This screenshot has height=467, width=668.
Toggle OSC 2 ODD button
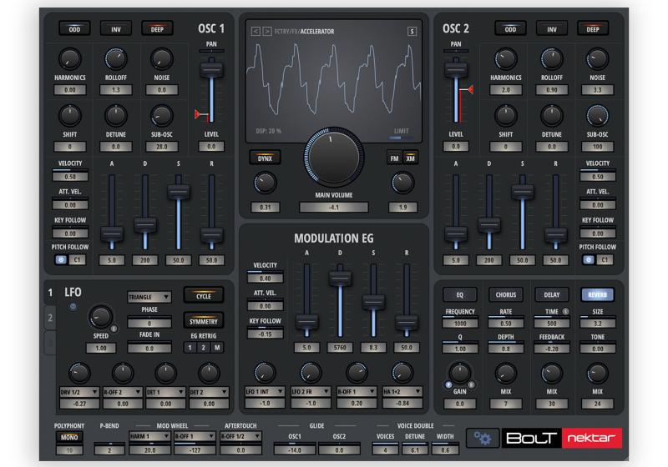click(510, 29)
